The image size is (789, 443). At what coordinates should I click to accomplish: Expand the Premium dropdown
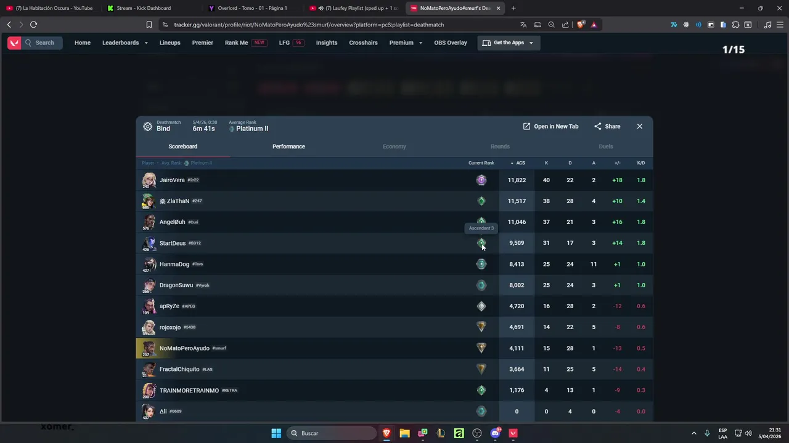click(406, 42)
